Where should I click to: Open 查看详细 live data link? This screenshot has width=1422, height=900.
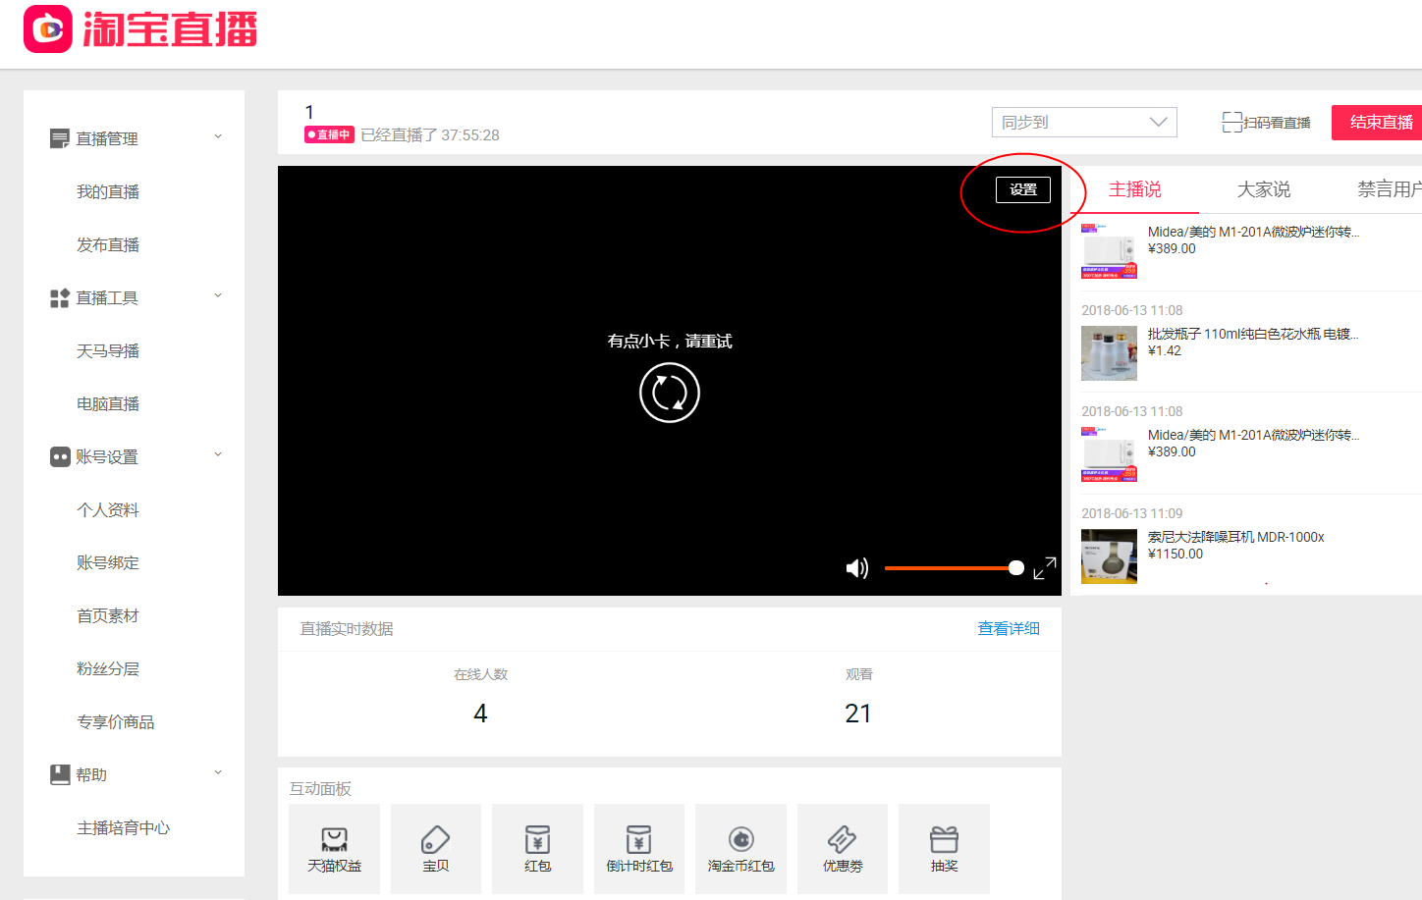[x=1009, y=628]
